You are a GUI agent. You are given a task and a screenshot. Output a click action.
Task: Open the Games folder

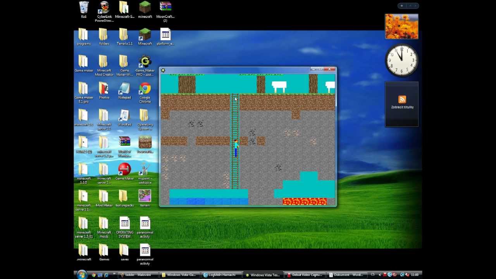(x=104, y=253)
